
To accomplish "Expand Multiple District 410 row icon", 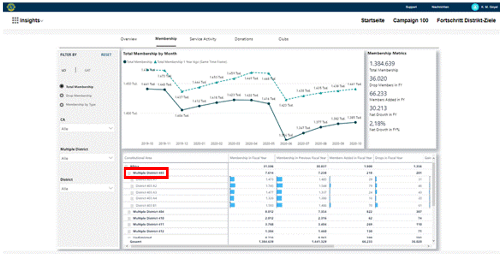I will coord(129,218).
